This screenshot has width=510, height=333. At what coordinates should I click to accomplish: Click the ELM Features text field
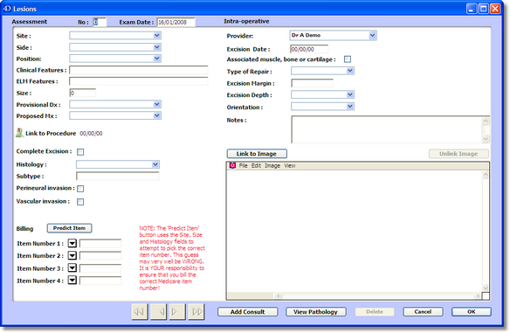pos(139,81)
